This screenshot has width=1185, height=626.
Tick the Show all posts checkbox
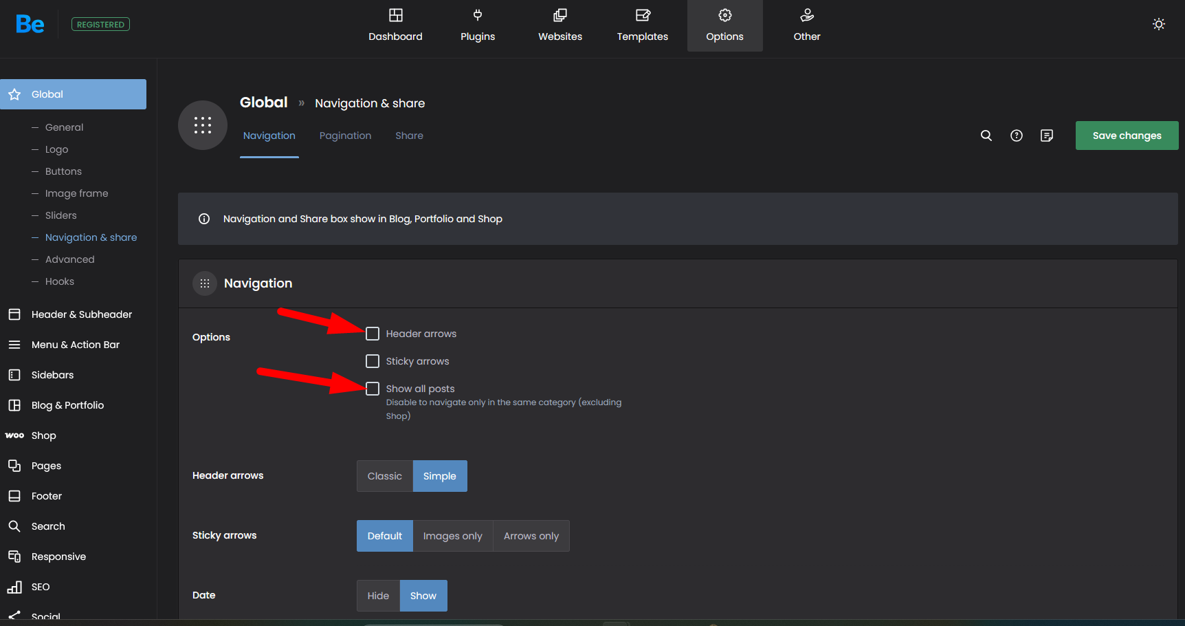pos(373,389)
